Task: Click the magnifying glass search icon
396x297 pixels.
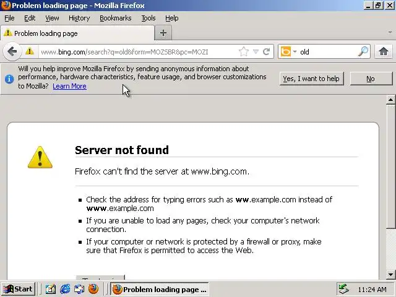Action: click(x=363, y=52)
